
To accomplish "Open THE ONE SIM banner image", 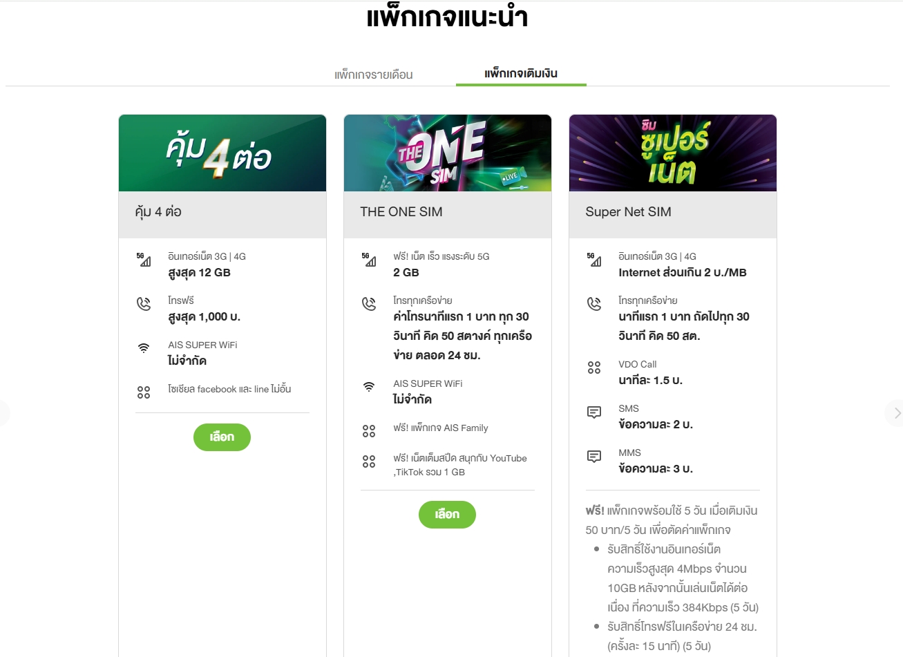I will (x=448, y=153).
